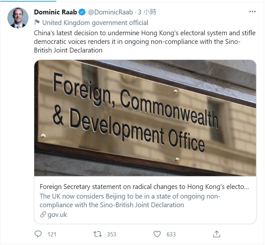Image resolution: width=265 pixels, height=245 pixels.
Task: Click the reply speech bubble icon
Action: [x=38, y=234]
